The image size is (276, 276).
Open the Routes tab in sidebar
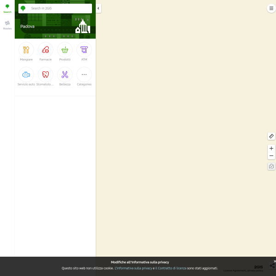(7, 25)
